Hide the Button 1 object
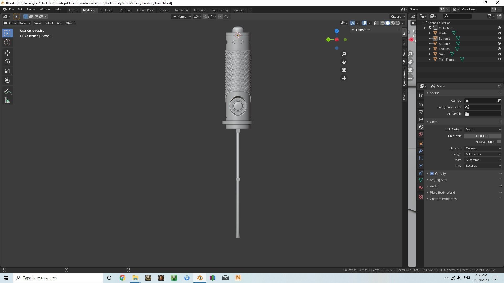 click(499, 39)
